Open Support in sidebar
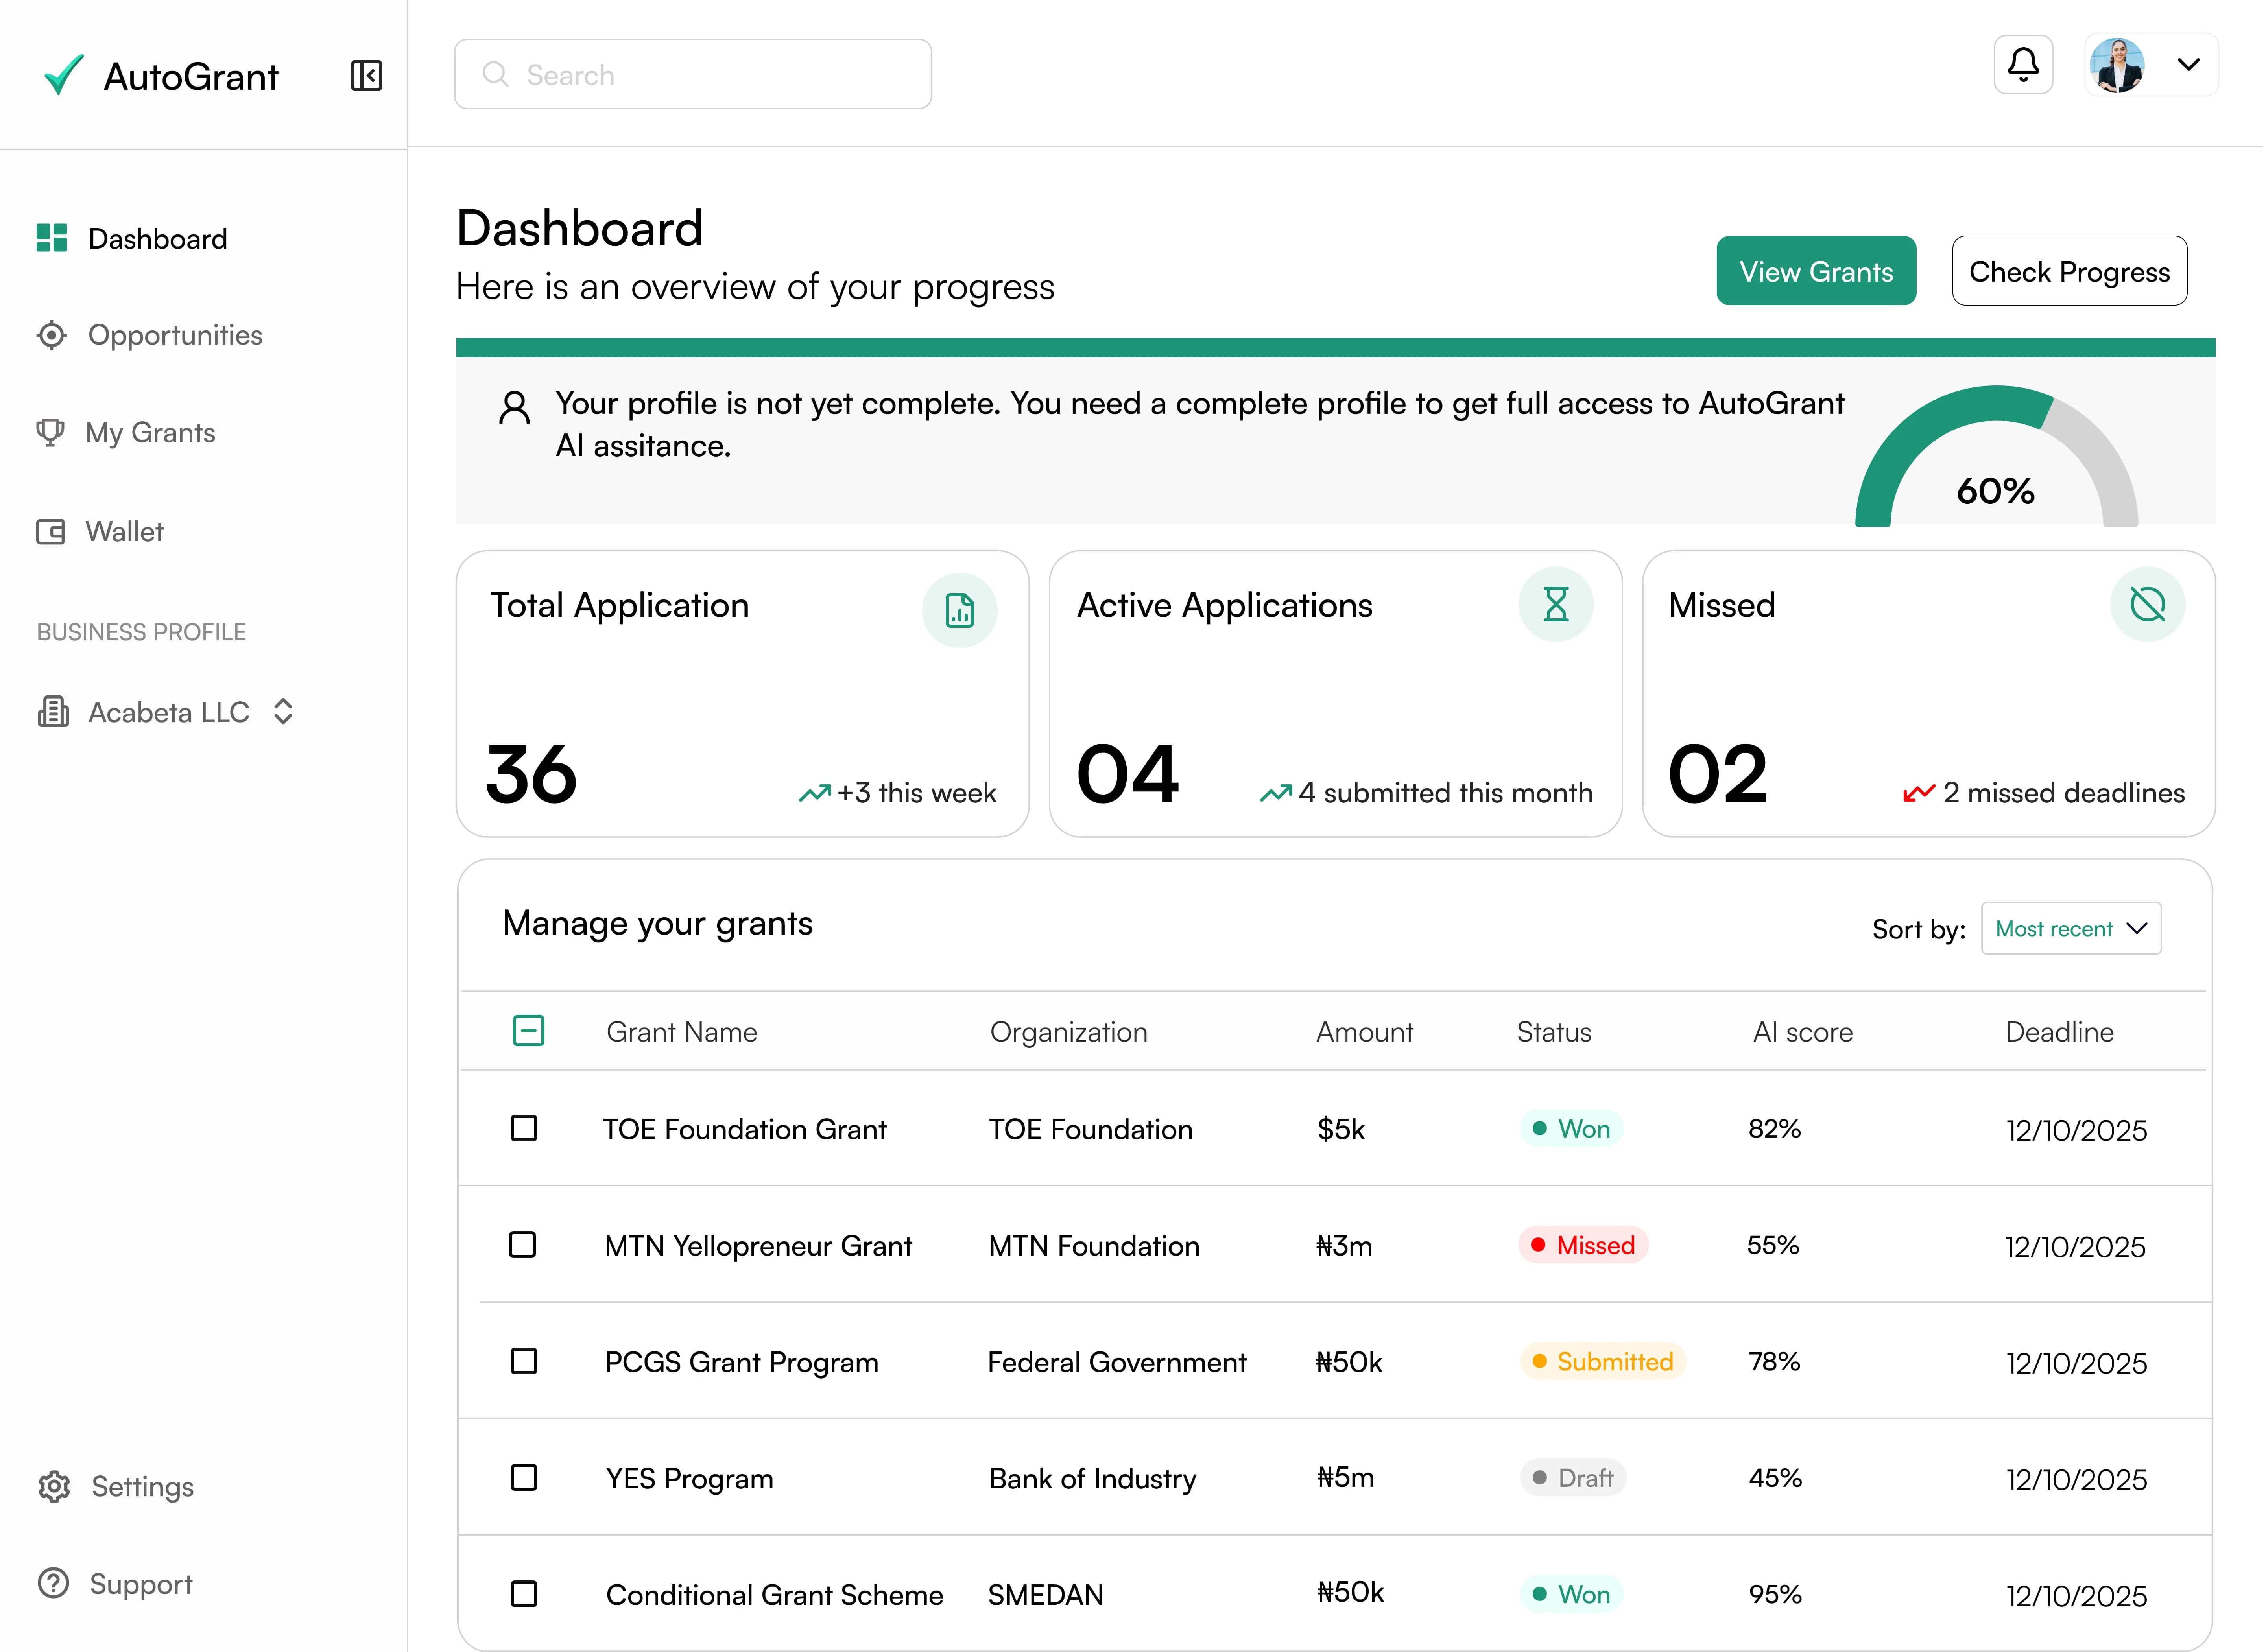This screenshot has height=1652, width=2266. click(x=115, y=1584)
